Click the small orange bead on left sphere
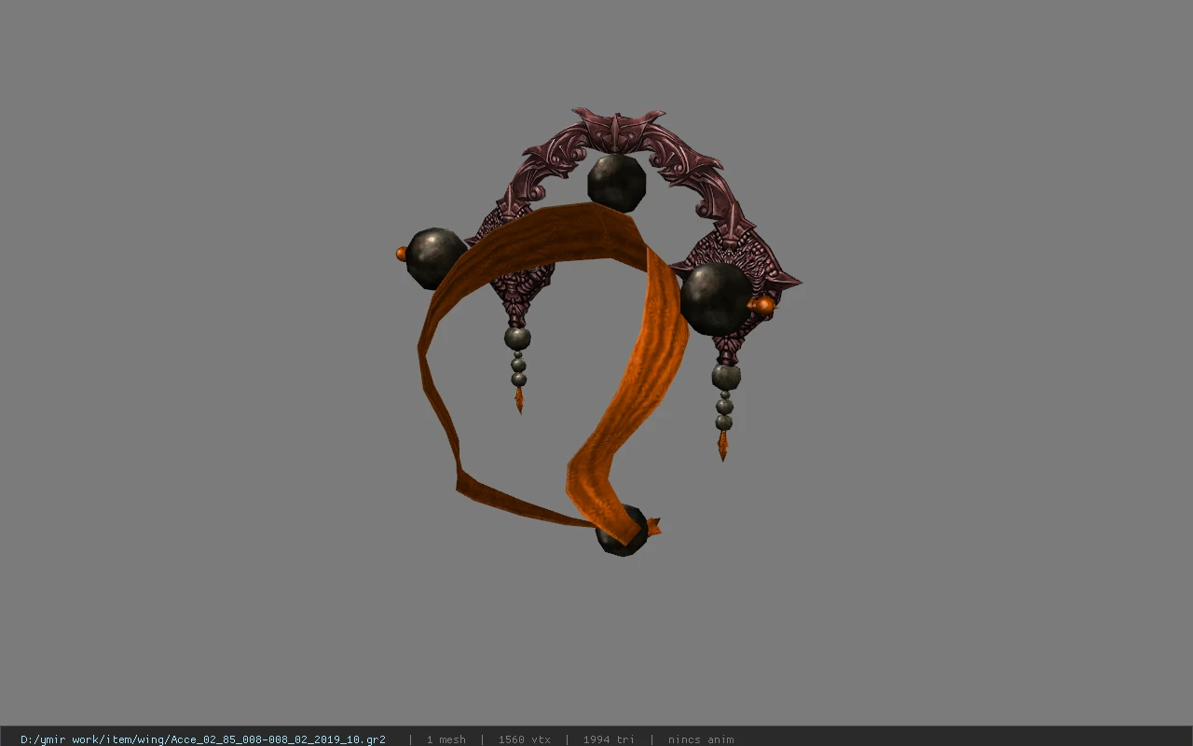Viewport: 1193px width, 746px height. [x=401, y=253]
